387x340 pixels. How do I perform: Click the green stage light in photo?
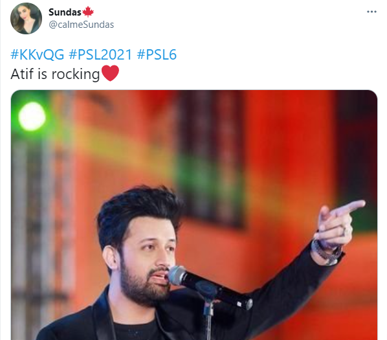[32, 117]
